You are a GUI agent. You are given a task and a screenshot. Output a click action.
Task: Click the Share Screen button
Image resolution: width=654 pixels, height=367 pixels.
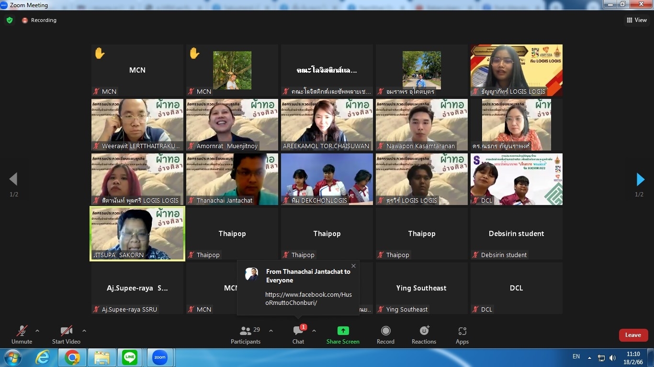343,335
